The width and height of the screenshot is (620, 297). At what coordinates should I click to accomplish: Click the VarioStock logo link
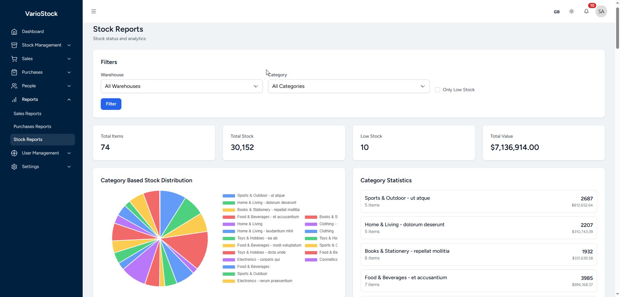[x=41, y=14]
